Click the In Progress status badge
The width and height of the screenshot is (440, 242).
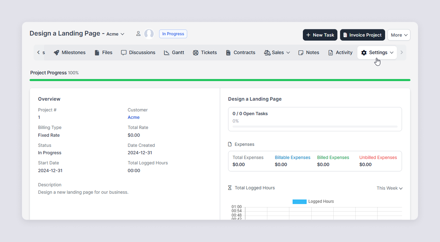[x=173, y=34]
